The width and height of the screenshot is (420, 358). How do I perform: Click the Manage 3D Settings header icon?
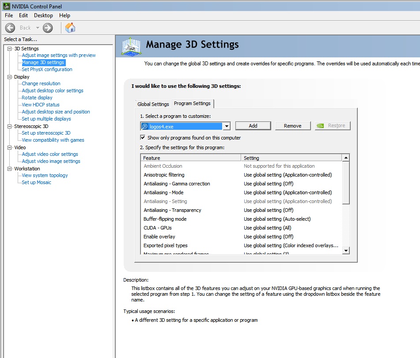131,47
